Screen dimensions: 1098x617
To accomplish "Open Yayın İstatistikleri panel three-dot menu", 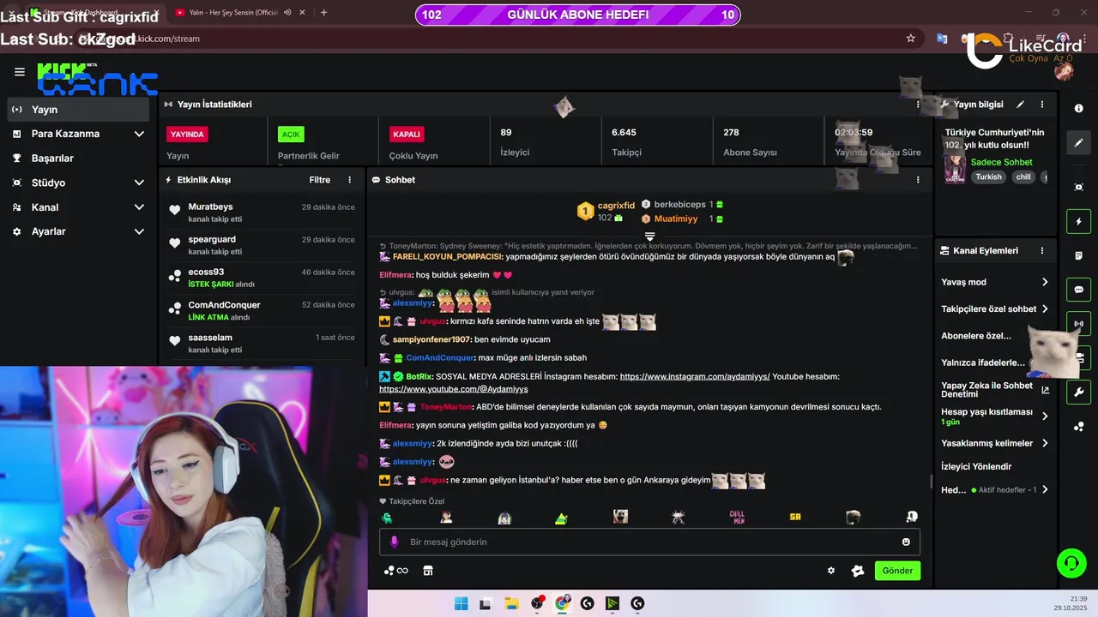I will click(918, 105).
